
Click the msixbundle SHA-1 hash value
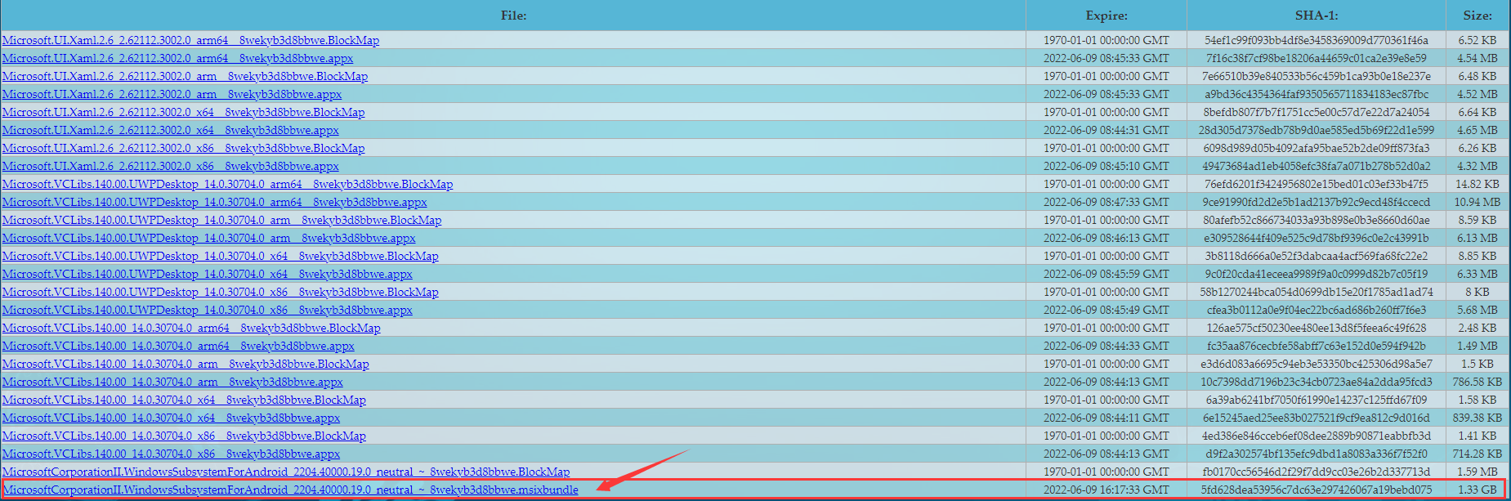tap(1316, 490)
